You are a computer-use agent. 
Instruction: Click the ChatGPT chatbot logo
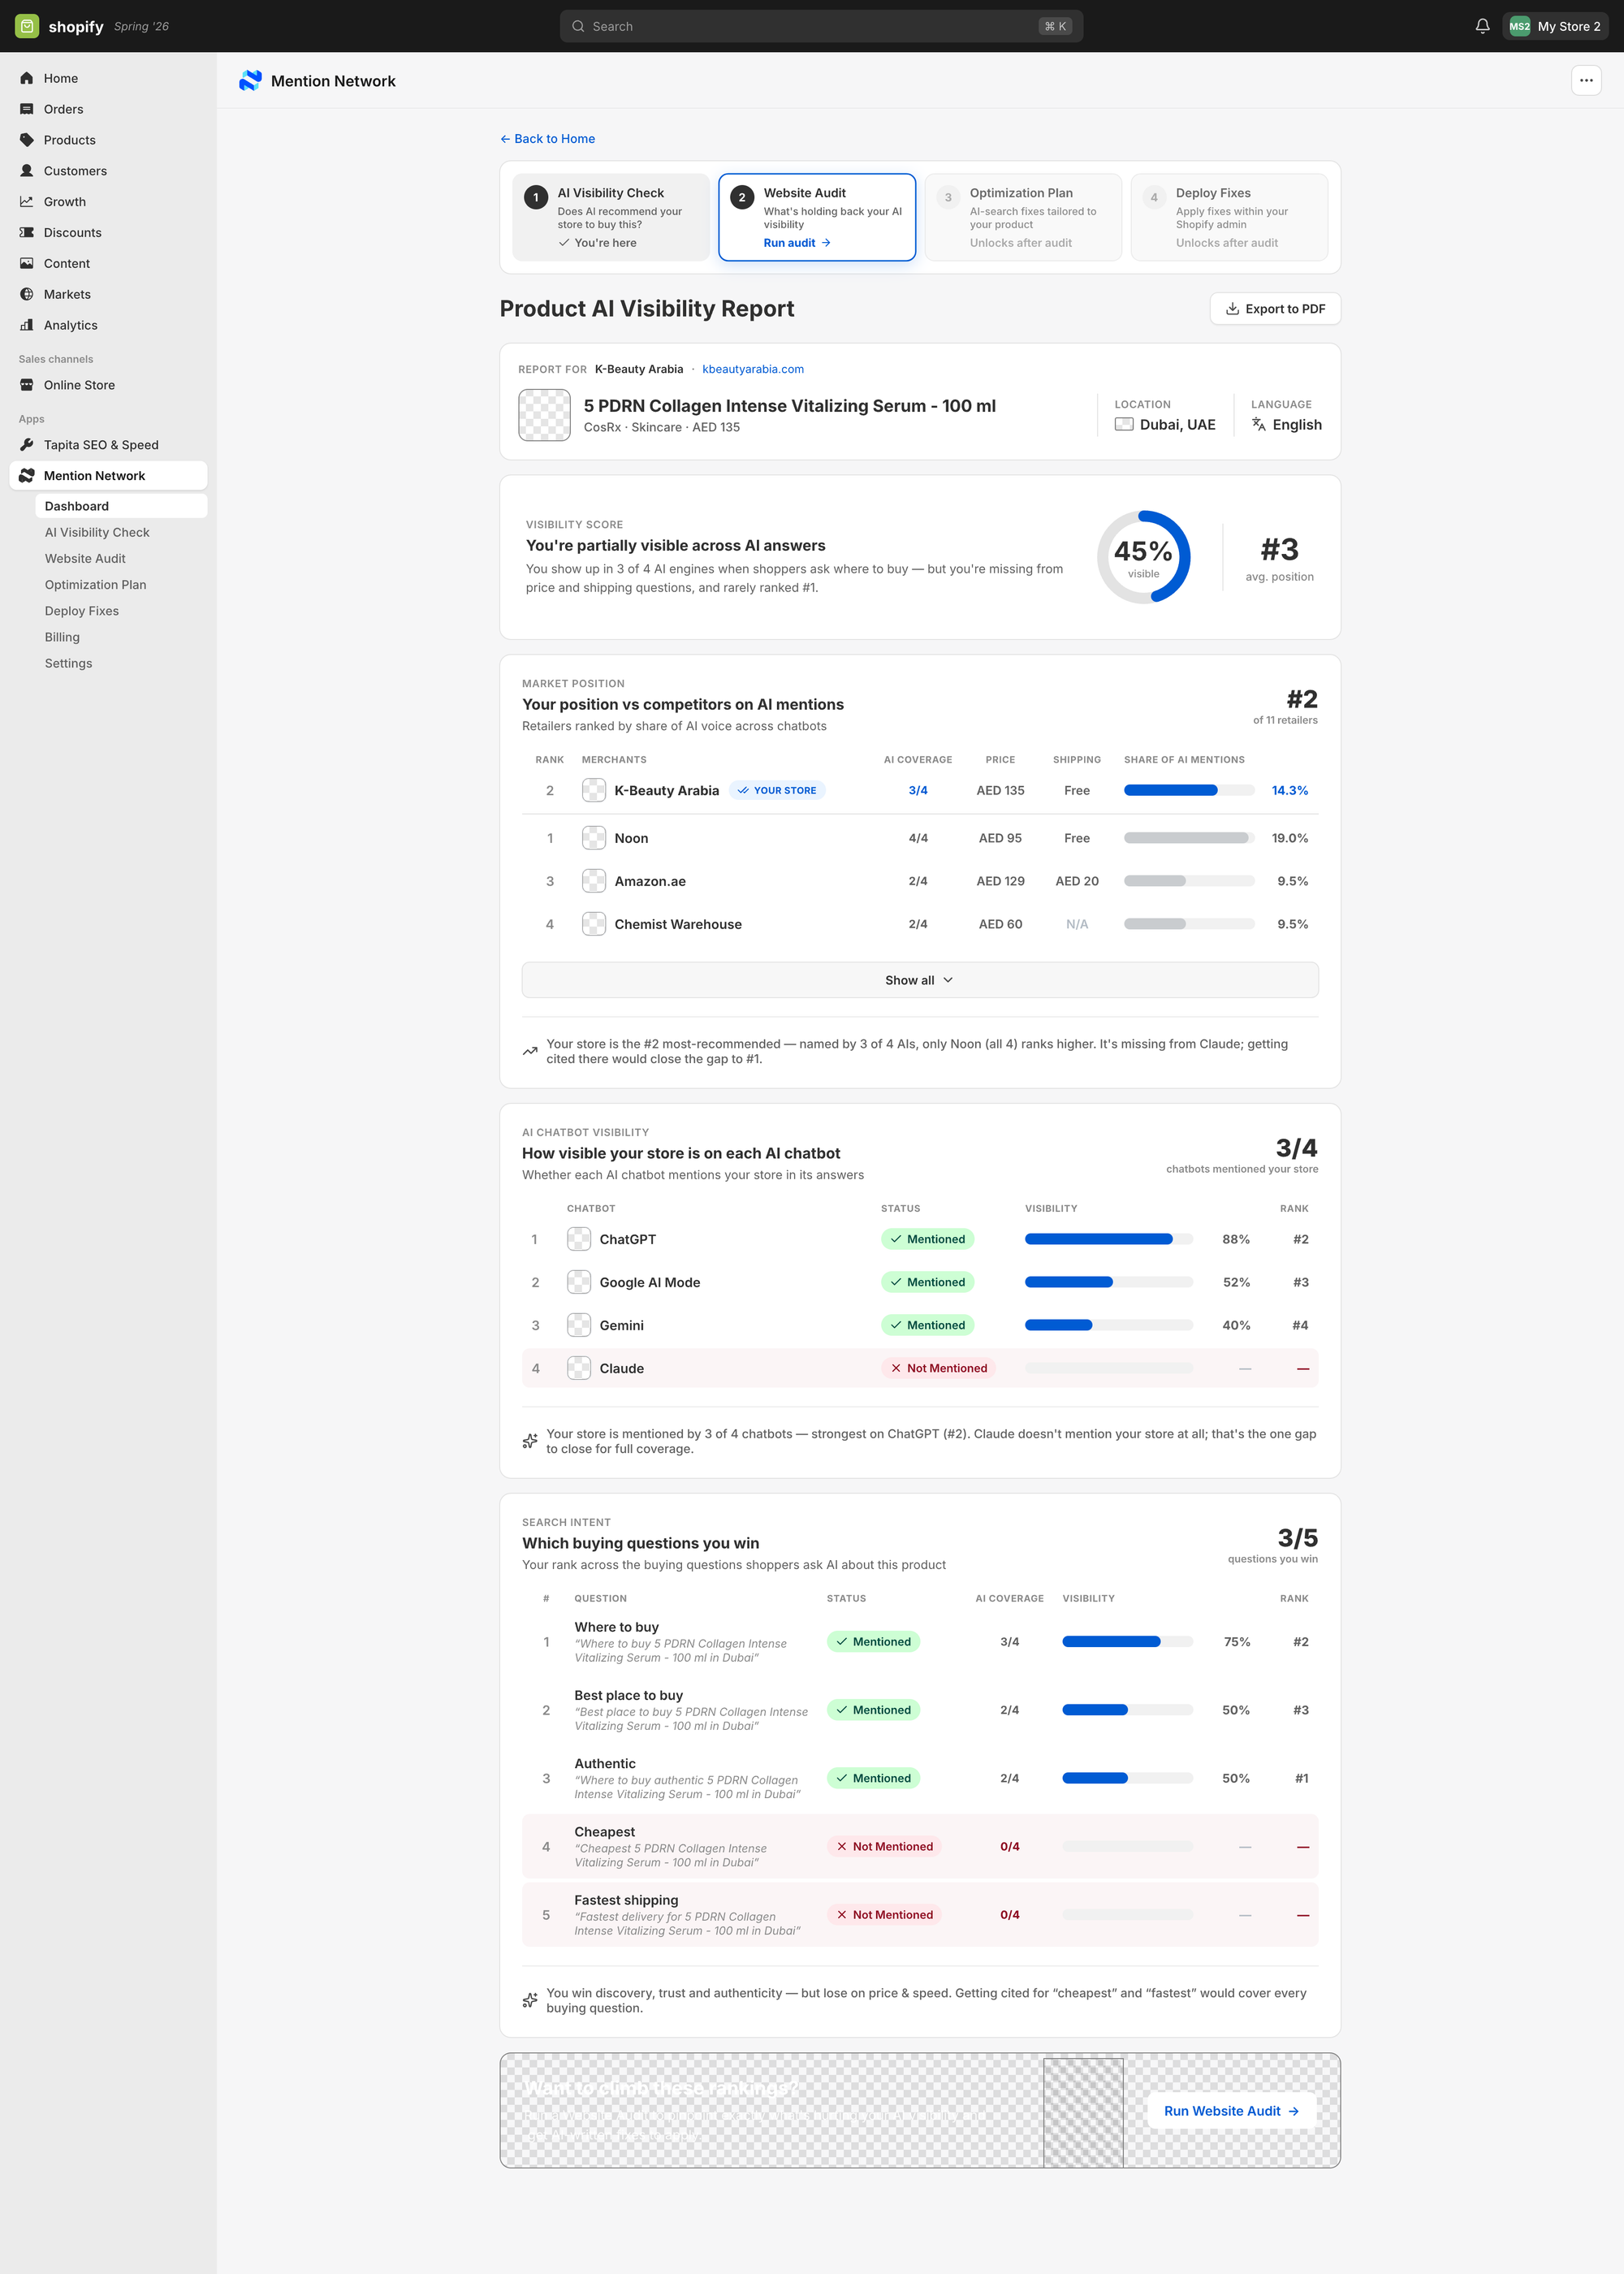coord(579,1239)
